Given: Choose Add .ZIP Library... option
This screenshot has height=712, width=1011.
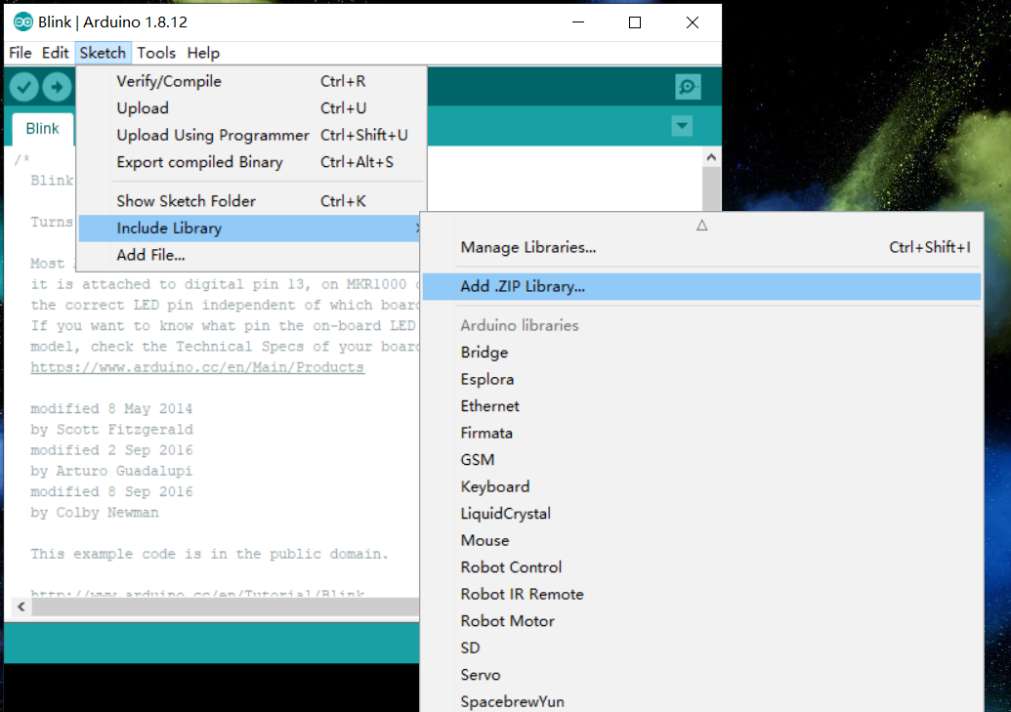Looking at the screenshot, I should tap(701, 286).
